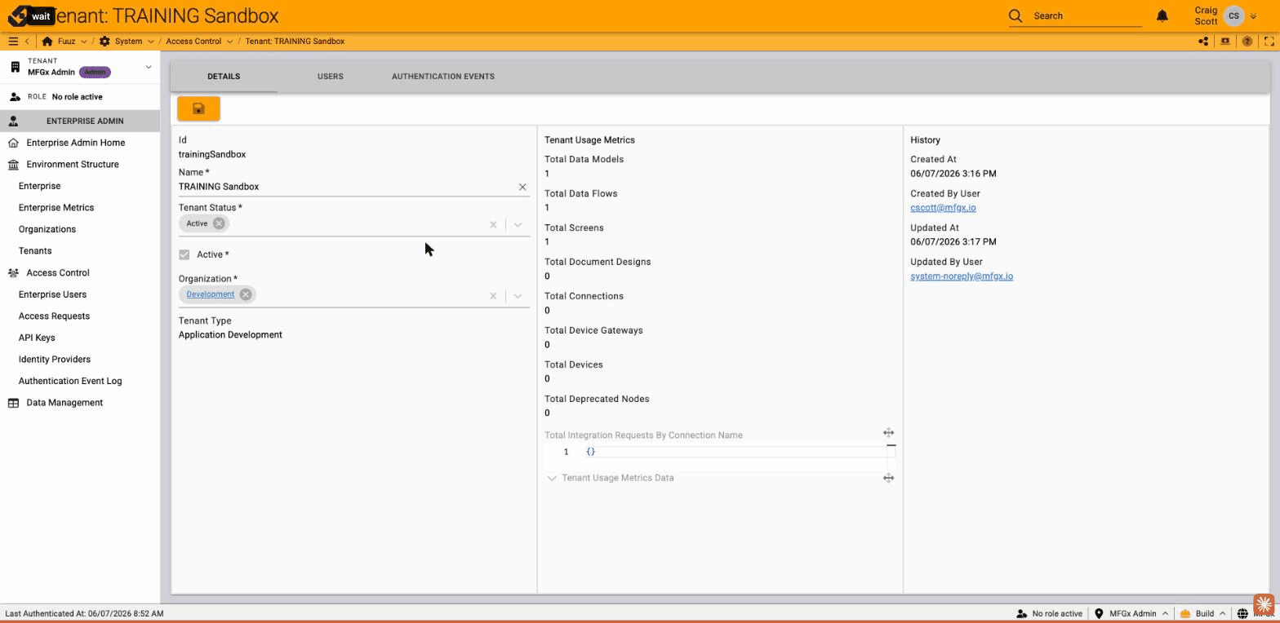Open the Fuuz breadcrumb dropdown
The height and width of the screenshot is (623, 1280).
pyautogui.click(x=85, y=41)
